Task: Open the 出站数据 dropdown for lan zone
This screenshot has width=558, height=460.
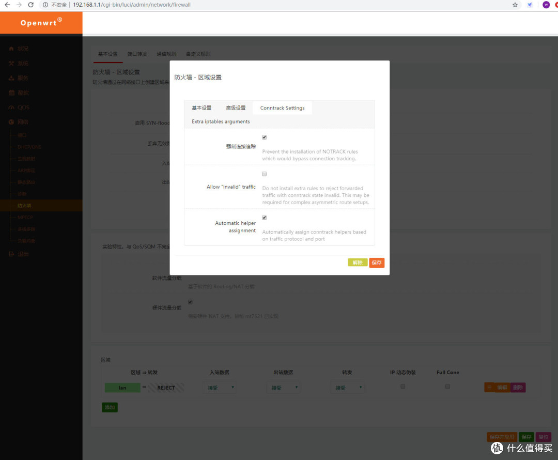Action: (x=283, y=387)
